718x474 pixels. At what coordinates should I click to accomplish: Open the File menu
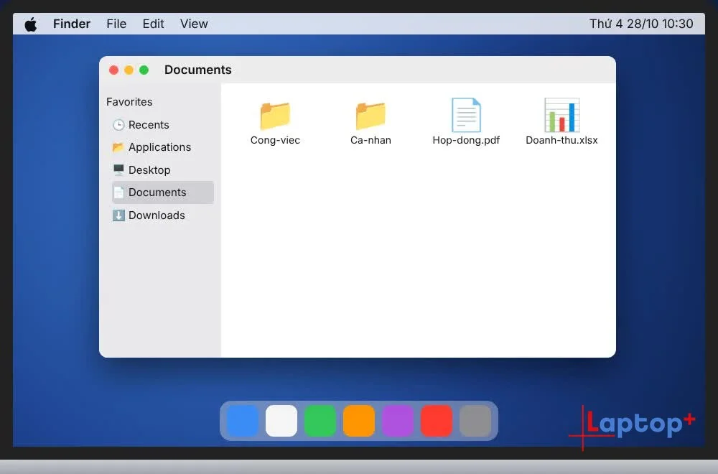pos(116,24)
